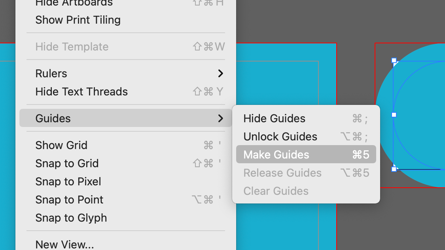
Task: Expand the Rulers submenu arrow
Action: (x=220, y=73)
